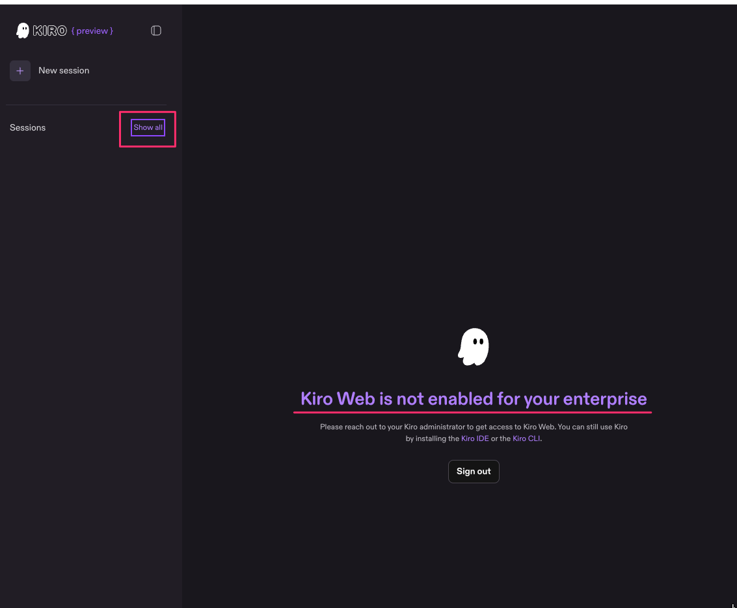The width and height of the screenshot is (737, 608).
Task: Collapse the sidebar with the panel toggle icon
Action: (x=156, y=31)
